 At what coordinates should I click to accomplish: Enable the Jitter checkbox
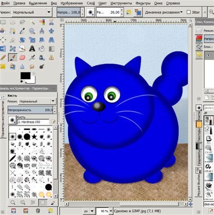click(x=189, y=12)
